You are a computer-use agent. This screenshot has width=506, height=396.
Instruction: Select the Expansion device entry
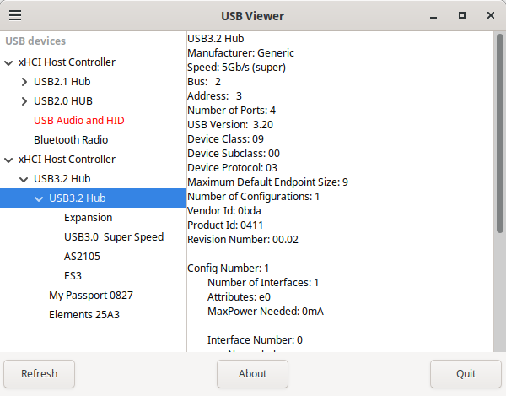tap(88, 218)
